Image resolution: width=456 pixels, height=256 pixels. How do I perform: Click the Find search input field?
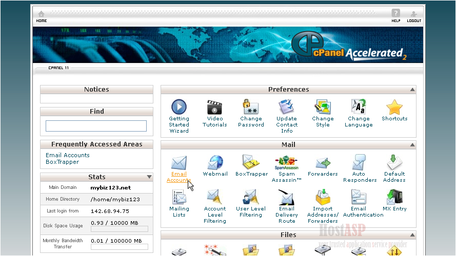(x=96, y=126)
